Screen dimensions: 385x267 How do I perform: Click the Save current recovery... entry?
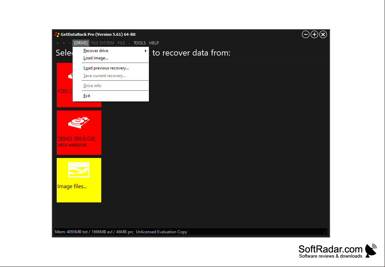(111, 76)
